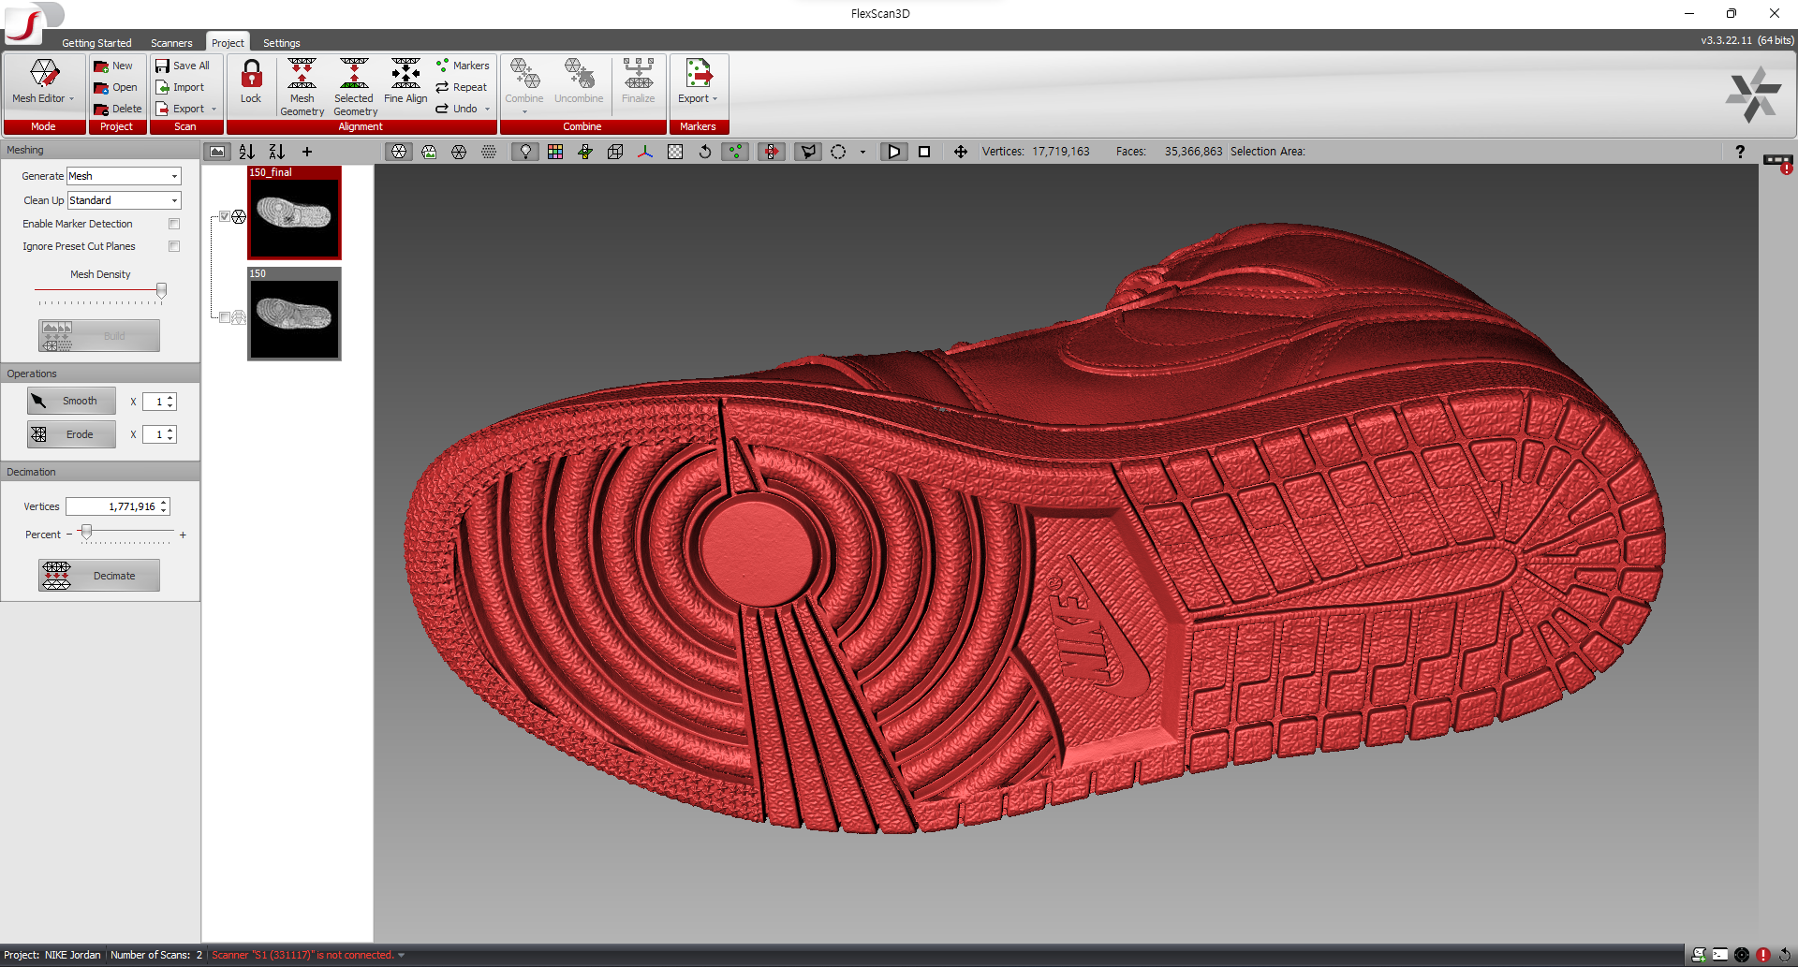This screenshot has width=1798, height=967.
Task: Toggle the color grid icon
Action: [x=555, y=152]
